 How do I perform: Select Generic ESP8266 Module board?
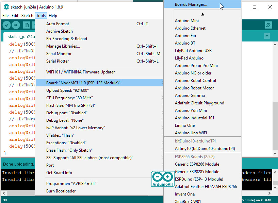[202, 164]
